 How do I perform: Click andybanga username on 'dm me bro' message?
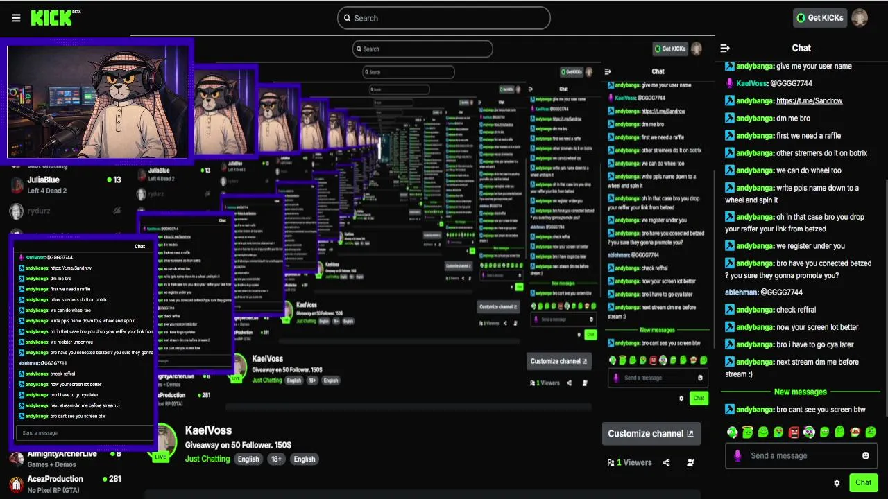[x=755, y=118]
